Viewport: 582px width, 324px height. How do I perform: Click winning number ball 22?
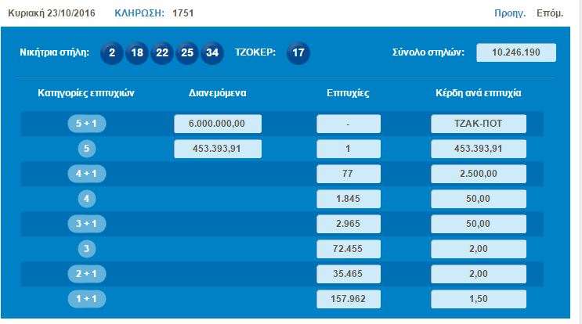163,53
